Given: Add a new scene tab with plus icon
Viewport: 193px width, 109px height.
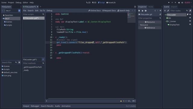Looking at the screenshot, I should (x=40, y=7).
